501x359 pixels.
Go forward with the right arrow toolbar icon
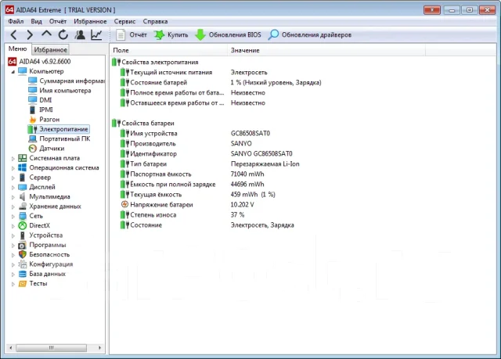(x=30, y=34)
